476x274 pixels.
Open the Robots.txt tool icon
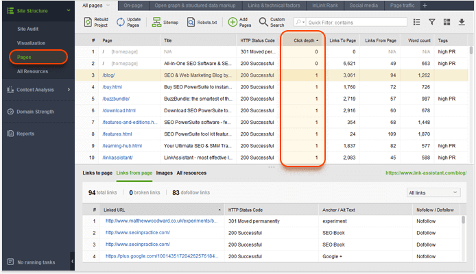(191, 22)
